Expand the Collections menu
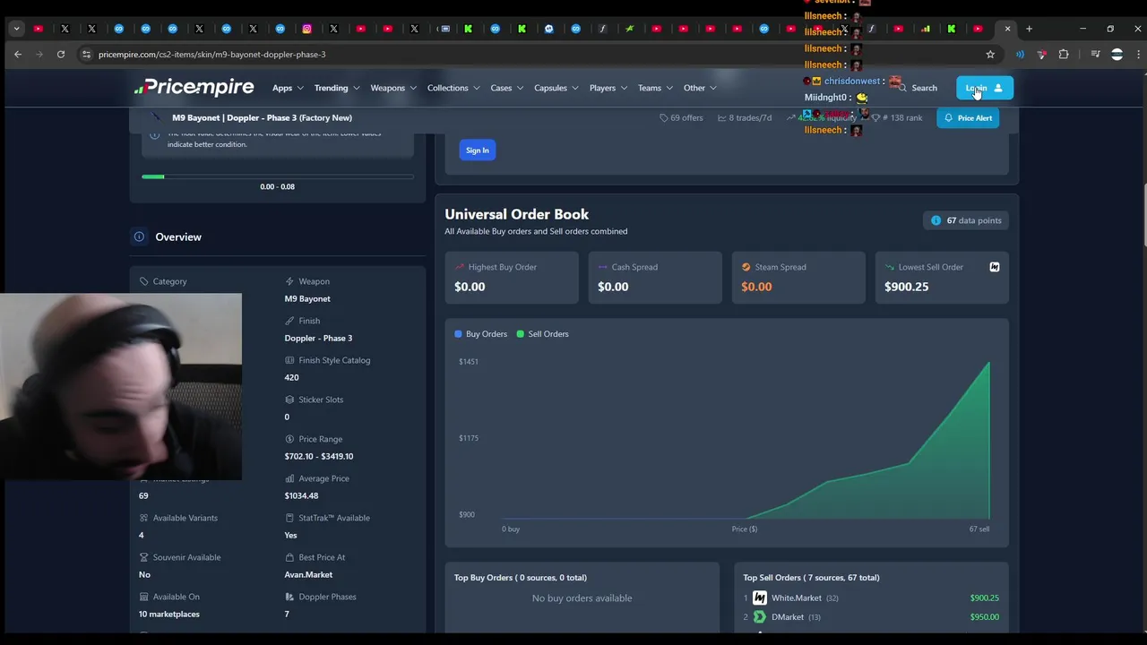The height and width of the screenshot is (645, 1147). pos(453,88)
